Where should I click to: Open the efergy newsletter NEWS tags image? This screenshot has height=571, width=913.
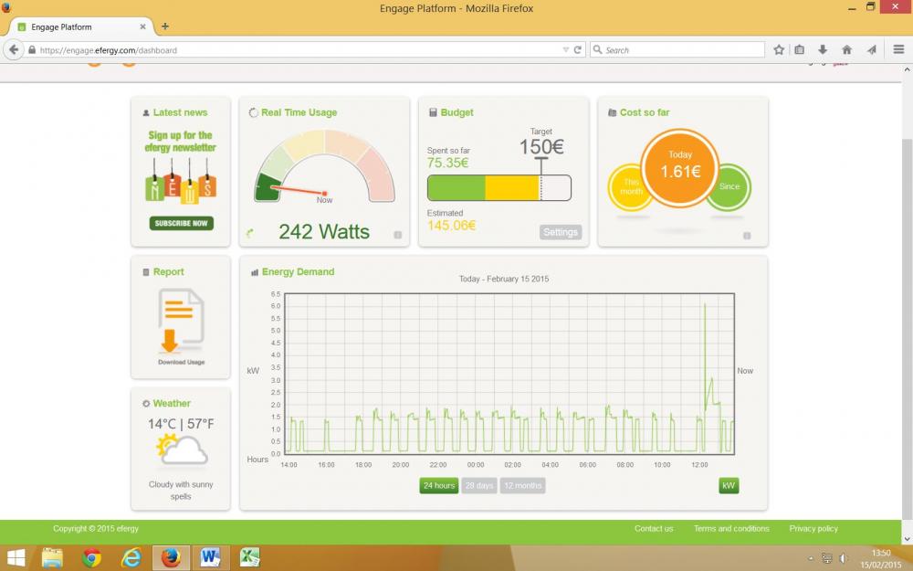[x=181, y=179]
